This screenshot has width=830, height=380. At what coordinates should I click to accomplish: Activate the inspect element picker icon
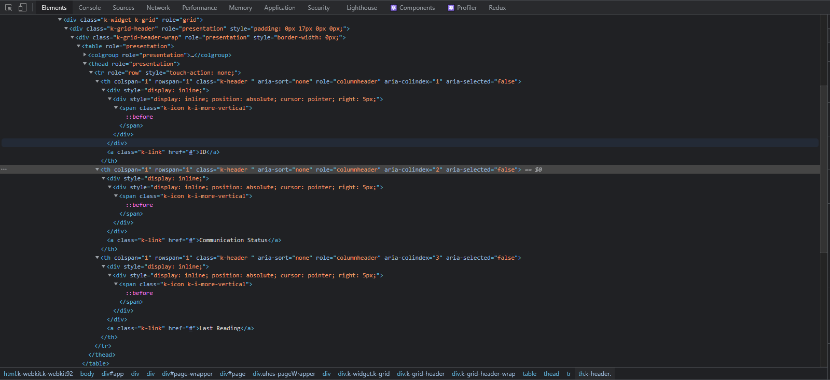pos(8,8)
